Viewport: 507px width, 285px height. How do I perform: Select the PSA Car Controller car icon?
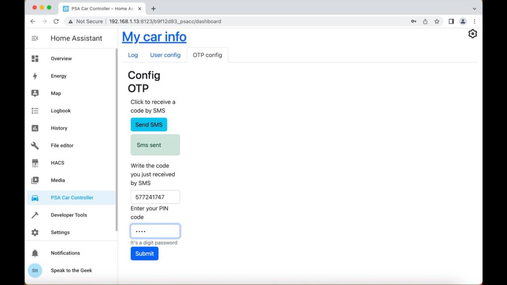click(x=35, y=198)
